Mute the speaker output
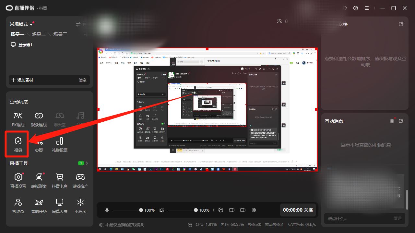This screenshot has height=233, width=415. 161,210
